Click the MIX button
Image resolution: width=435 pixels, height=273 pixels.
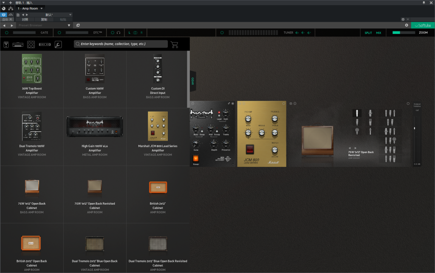coord(379,33)
